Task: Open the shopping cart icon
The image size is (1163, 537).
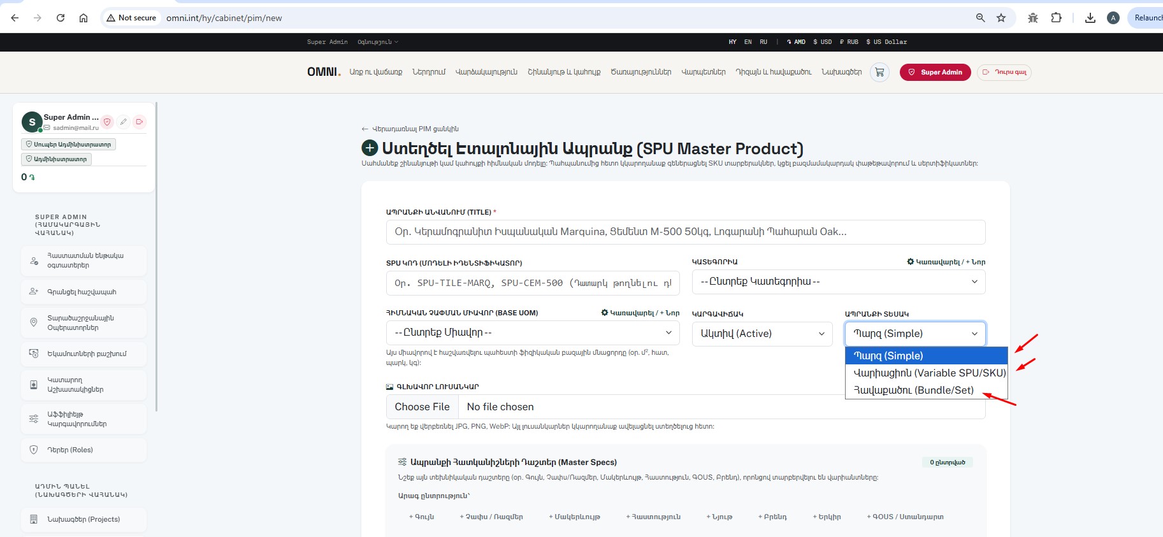Action: (879, 72)
